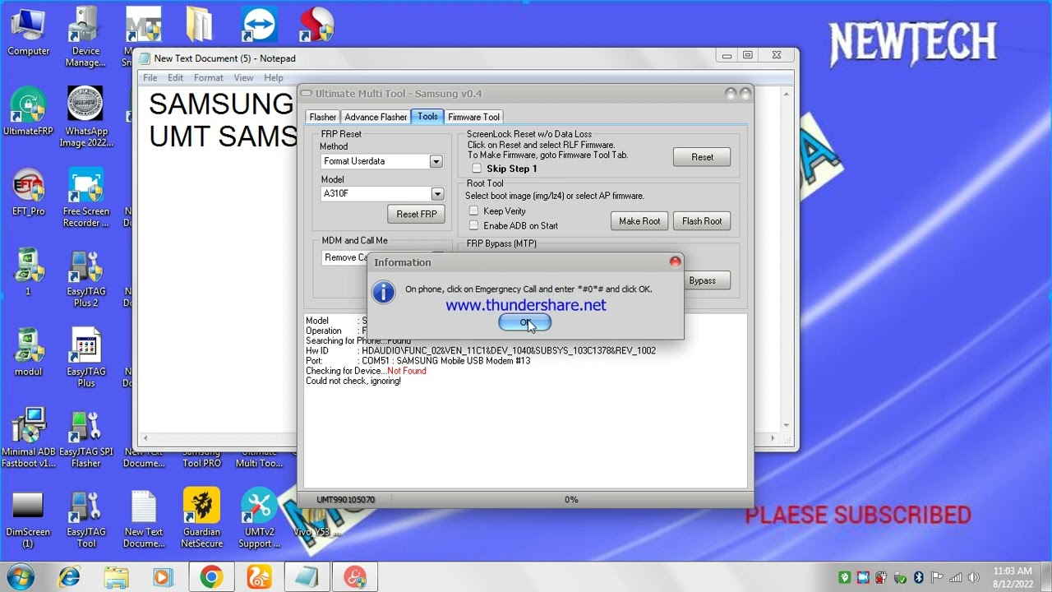Screen dimensions: 1052x592
Task: Enable the Enabe ADB on Start checkbox
Action: tap(473, 225)
